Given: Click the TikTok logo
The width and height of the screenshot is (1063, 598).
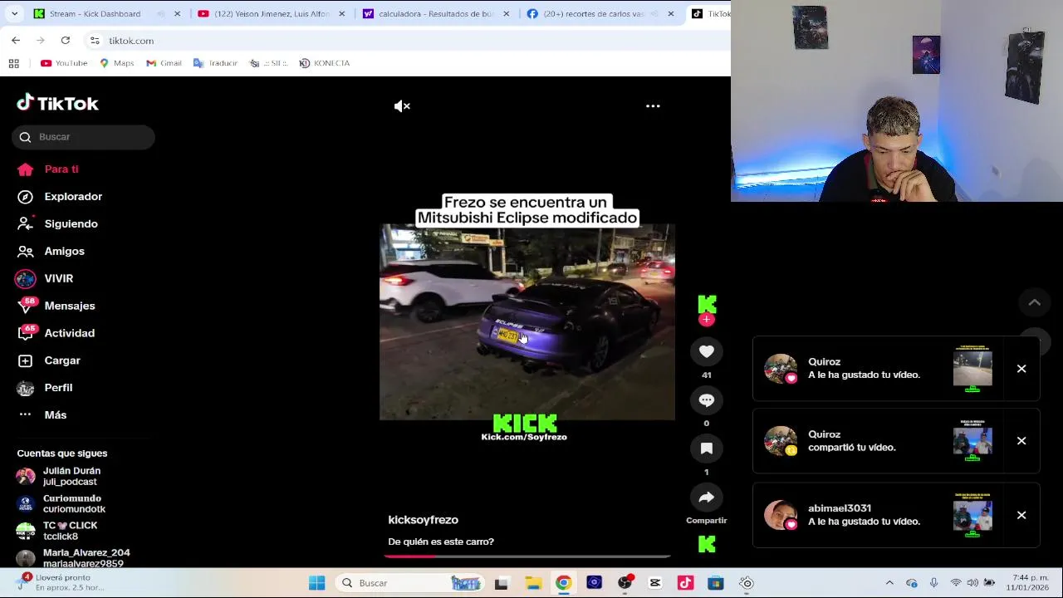Looking at the screenshot, I should point(57,103).
